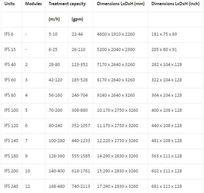
Task: Select the IFS 60 unit cell
Action: (10, 80)
